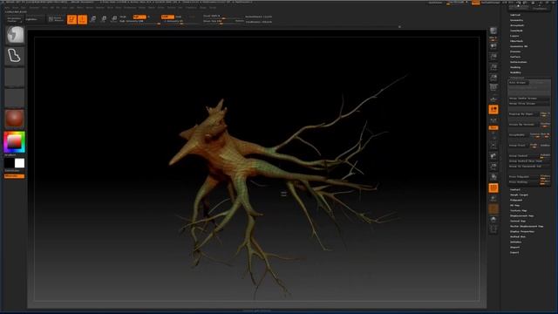The image size is (558, 314).
Task: Expand the Deformation subpalette
Action: coord(518,62)
